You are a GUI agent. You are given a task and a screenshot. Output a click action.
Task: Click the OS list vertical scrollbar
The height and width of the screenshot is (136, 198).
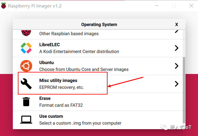pos(184,89)
